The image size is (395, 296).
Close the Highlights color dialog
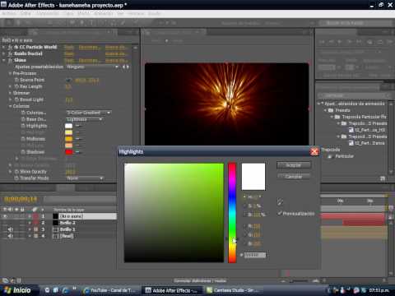point(314,151)
